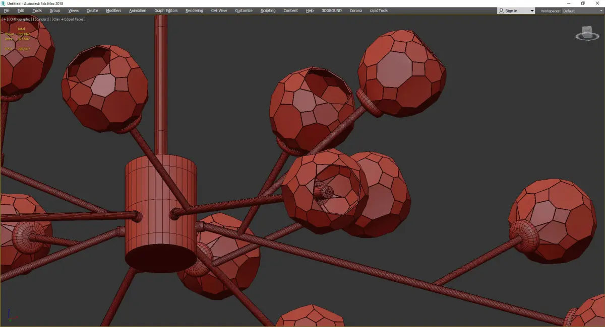Open the Scripting menu
Viewport: 605px width, 327px height.
point(268,11)
